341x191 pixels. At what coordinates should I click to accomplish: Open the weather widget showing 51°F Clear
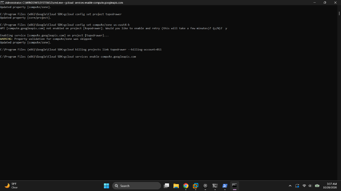(11, 186)
